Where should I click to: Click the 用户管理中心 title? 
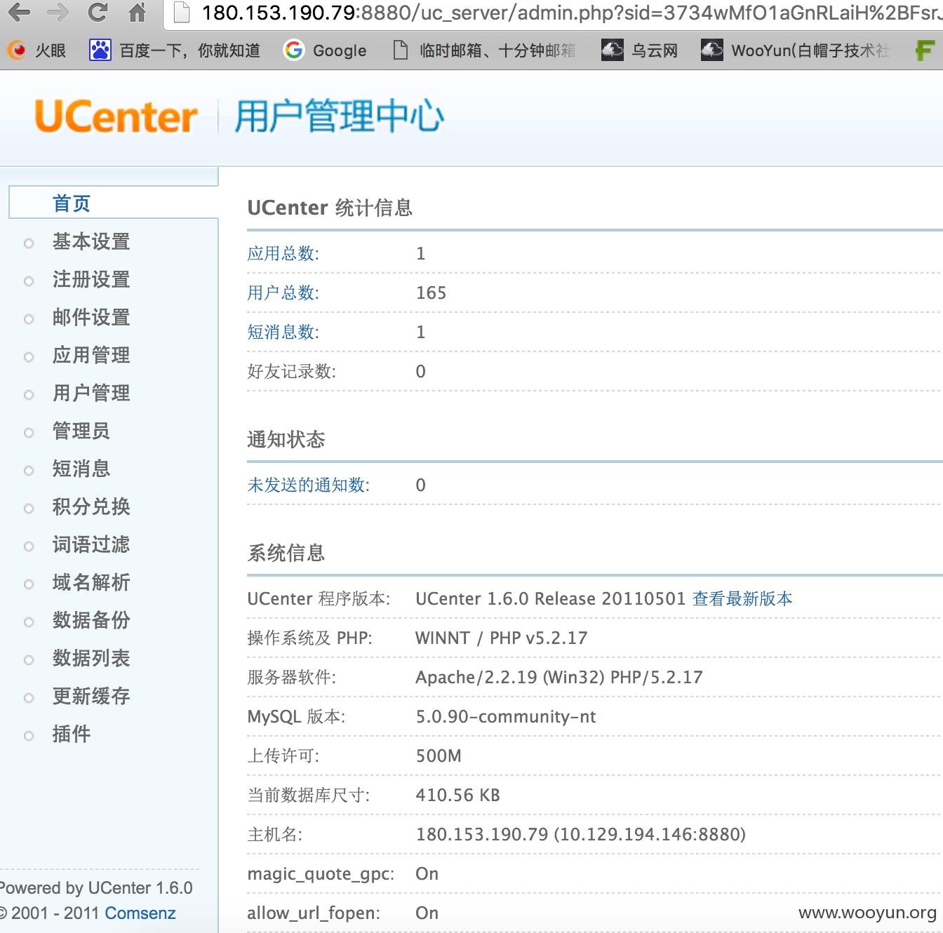pos(339,116)
